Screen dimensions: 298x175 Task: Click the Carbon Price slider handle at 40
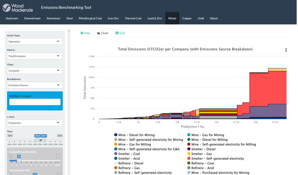(19, 160)
